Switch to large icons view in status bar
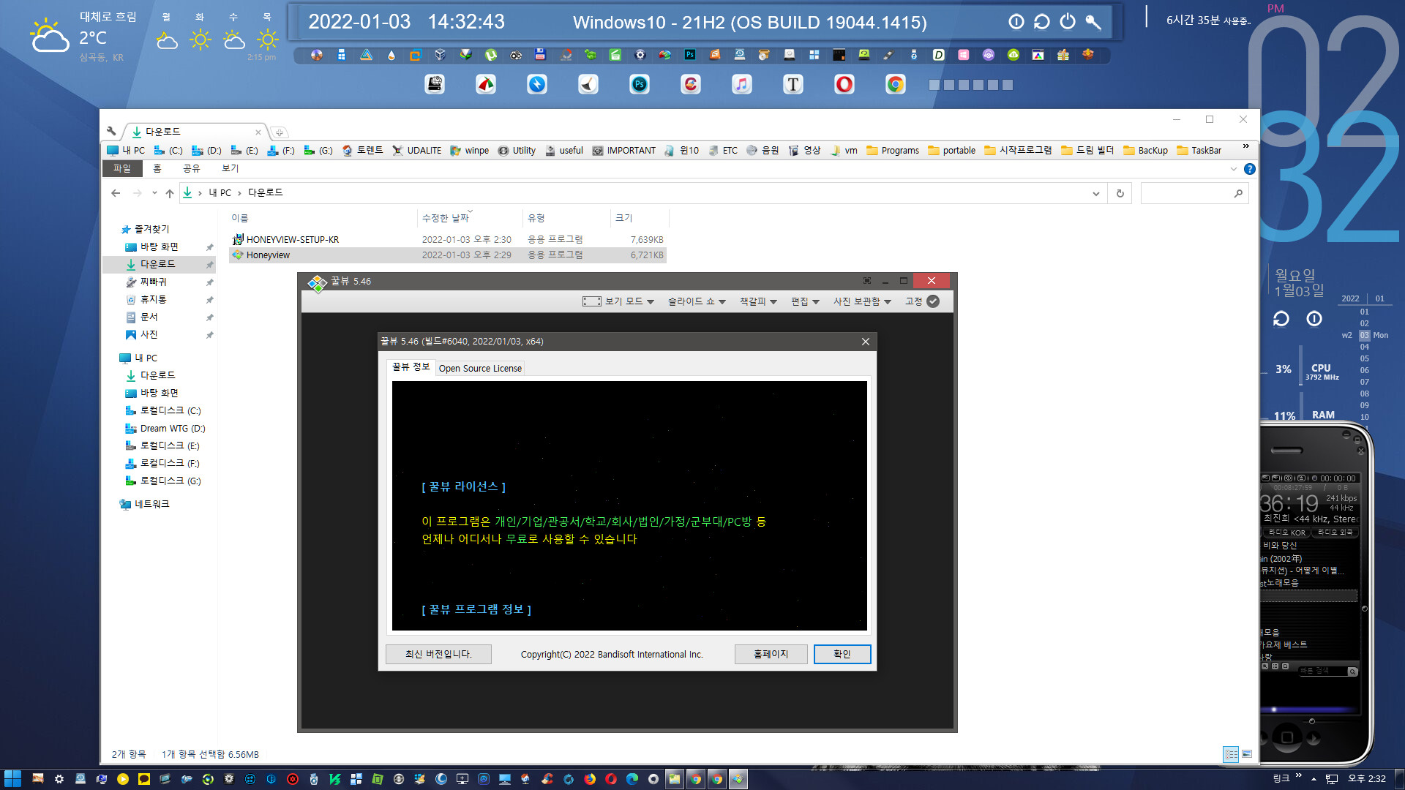The image size is (1405, 790). pos(1247,754)
